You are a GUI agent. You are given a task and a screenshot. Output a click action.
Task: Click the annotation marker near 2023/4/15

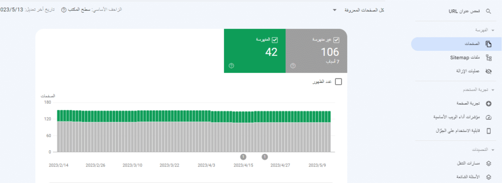coord(243,157)
